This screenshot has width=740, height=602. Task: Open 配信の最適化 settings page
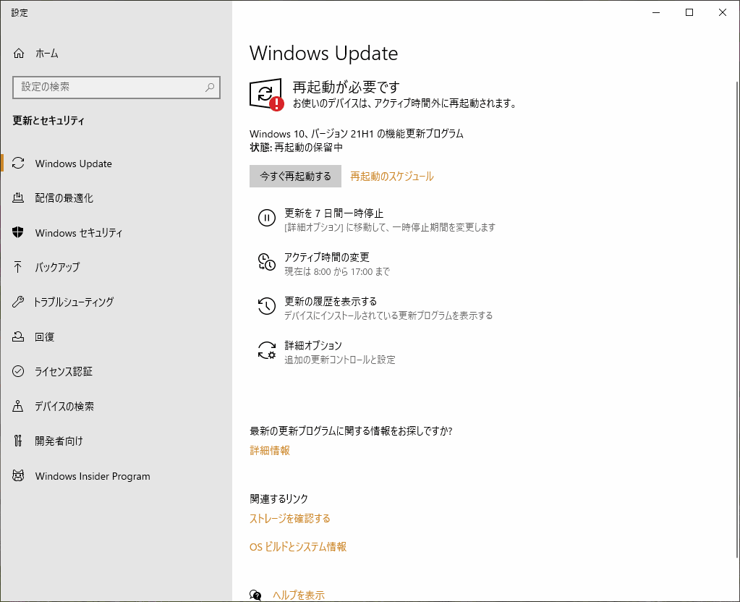(116, 198)
